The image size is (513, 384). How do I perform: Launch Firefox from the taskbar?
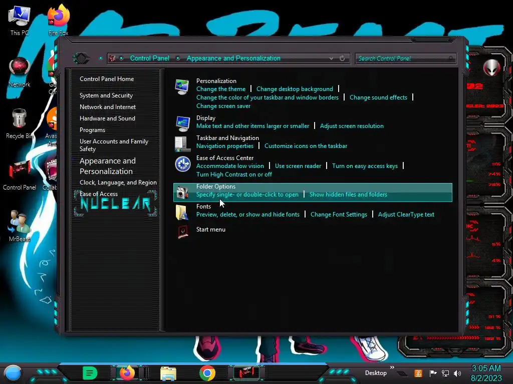tap(127, 373)
